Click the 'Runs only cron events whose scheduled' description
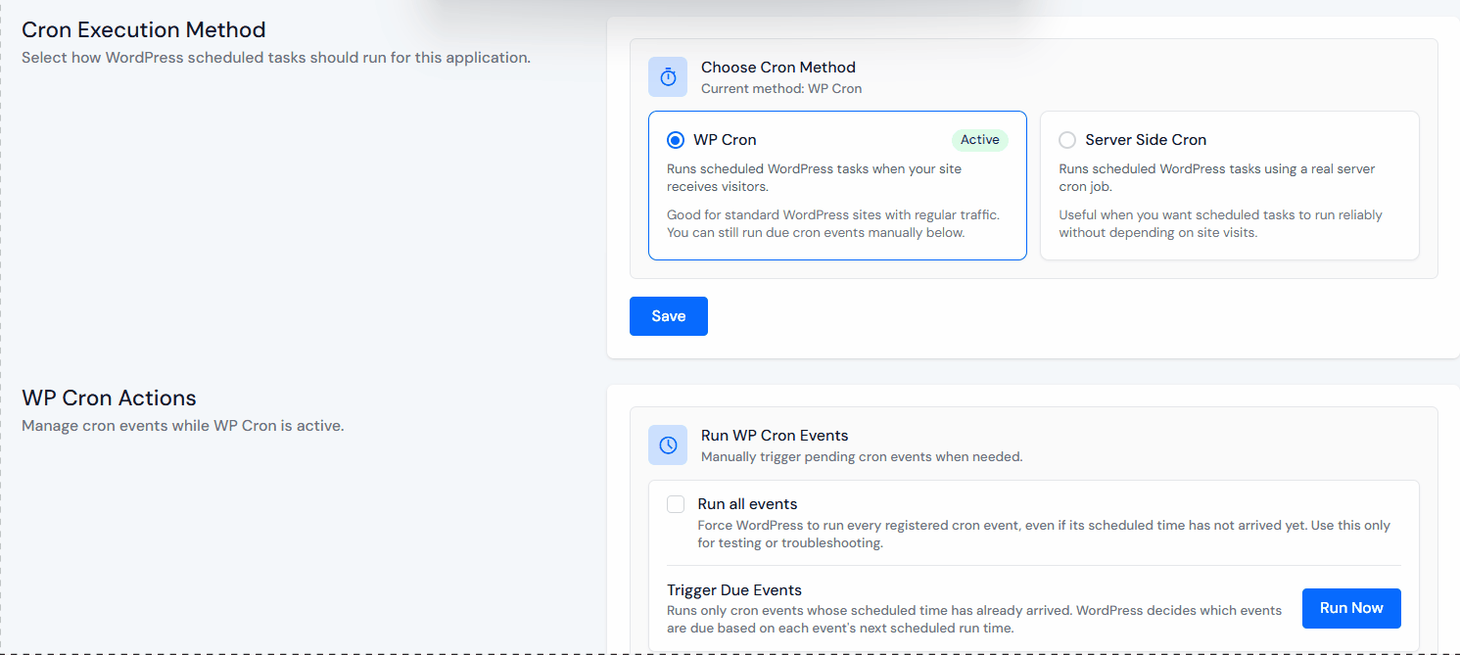 [974, 620]
